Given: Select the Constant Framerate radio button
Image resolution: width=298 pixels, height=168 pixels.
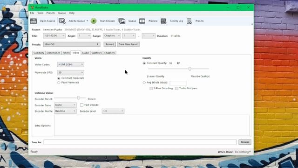Looking at the screenshot, I should (59, 78).
